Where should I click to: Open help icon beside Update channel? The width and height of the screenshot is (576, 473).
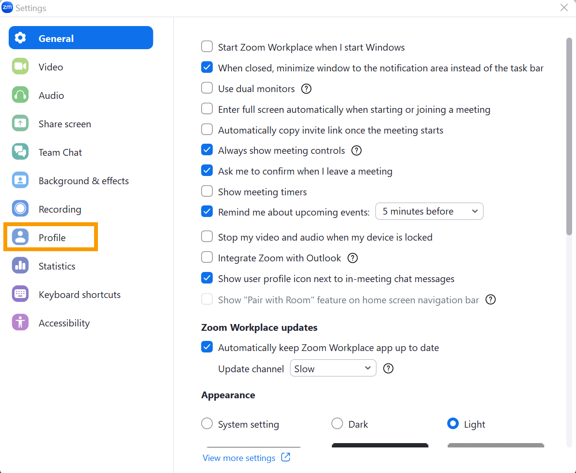point(388,368)
